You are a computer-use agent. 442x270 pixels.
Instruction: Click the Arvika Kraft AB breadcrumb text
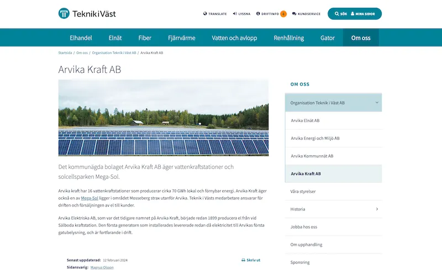tap(151, 52)
